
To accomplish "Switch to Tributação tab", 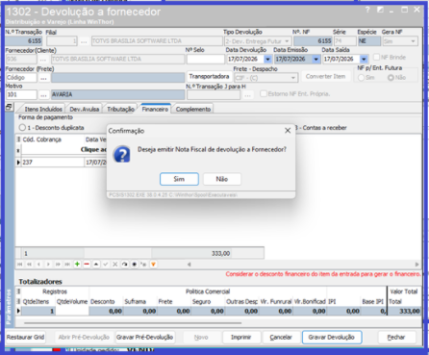I will point(120,109).
